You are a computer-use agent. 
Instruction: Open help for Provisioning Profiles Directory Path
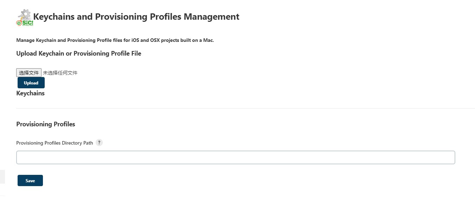point(99,143)
